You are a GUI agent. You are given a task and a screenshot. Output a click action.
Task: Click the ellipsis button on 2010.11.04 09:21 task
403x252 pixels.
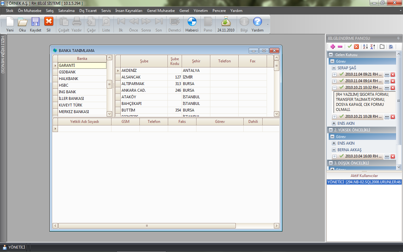(x=387, y=75)
